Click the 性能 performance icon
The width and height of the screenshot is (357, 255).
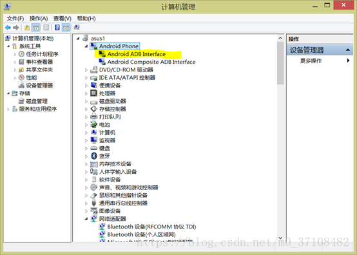21,77
